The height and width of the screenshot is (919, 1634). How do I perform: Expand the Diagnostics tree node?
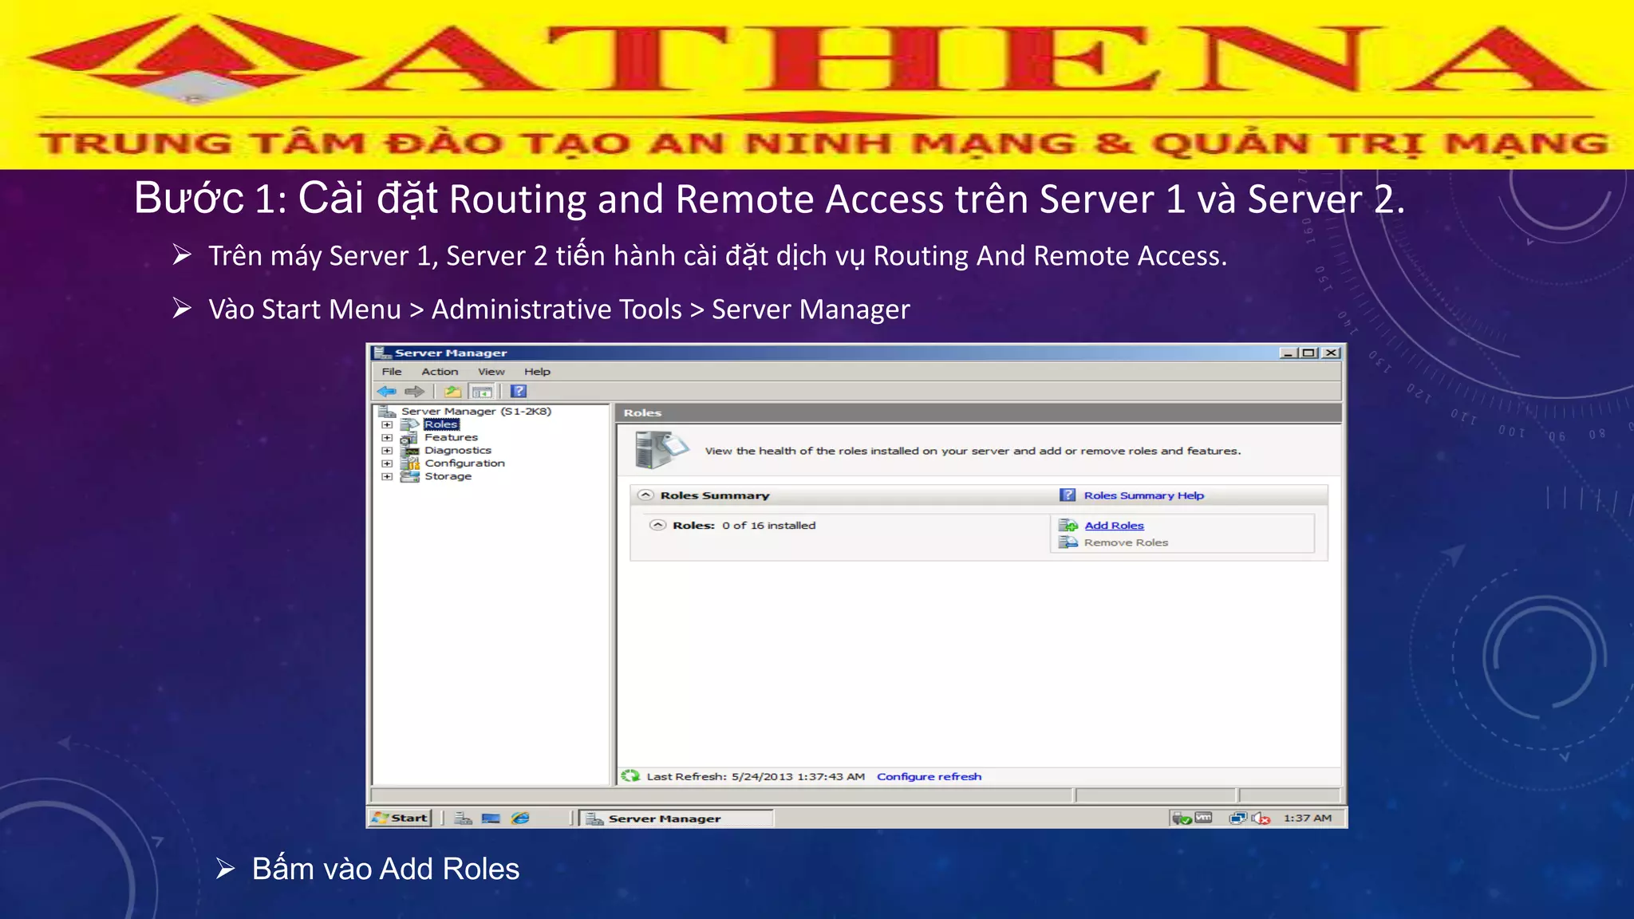(387, 450)
